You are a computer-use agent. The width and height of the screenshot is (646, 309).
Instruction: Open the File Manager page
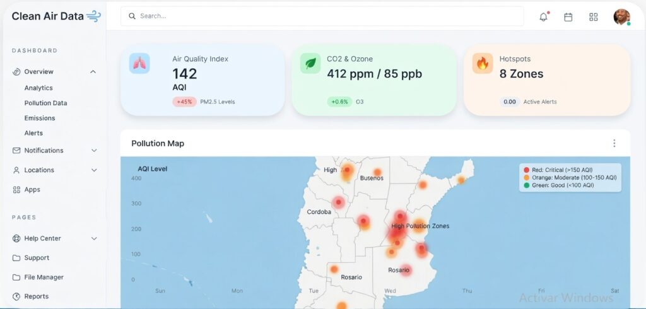[x=44, y=277]
